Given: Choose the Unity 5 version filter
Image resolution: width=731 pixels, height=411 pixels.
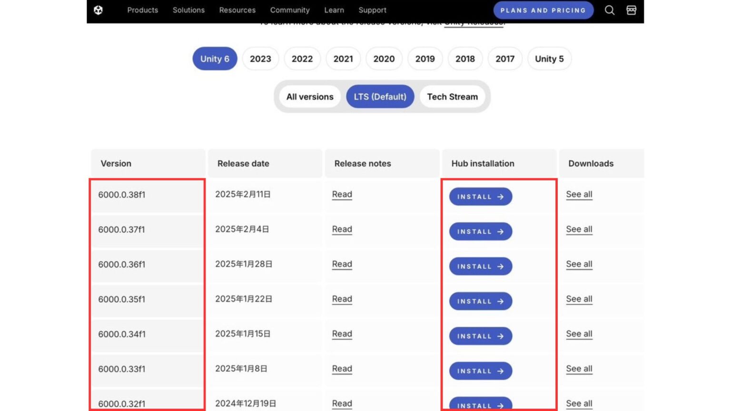Looking at the screenshot, I should coord(549,59).
